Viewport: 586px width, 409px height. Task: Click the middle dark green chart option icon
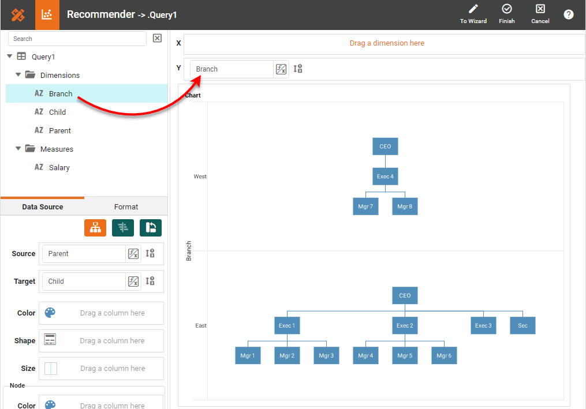point(123,228)
